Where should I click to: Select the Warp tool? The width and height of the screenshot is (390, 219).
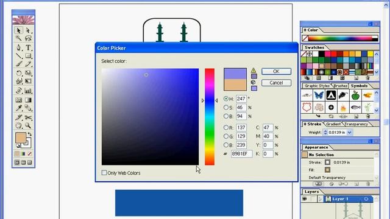18,81
